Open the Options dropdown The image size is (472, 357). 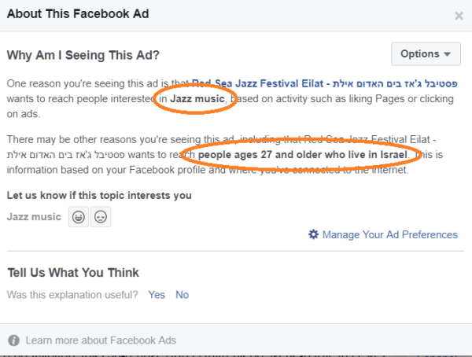pyautogui.click(x=424, y=53)
